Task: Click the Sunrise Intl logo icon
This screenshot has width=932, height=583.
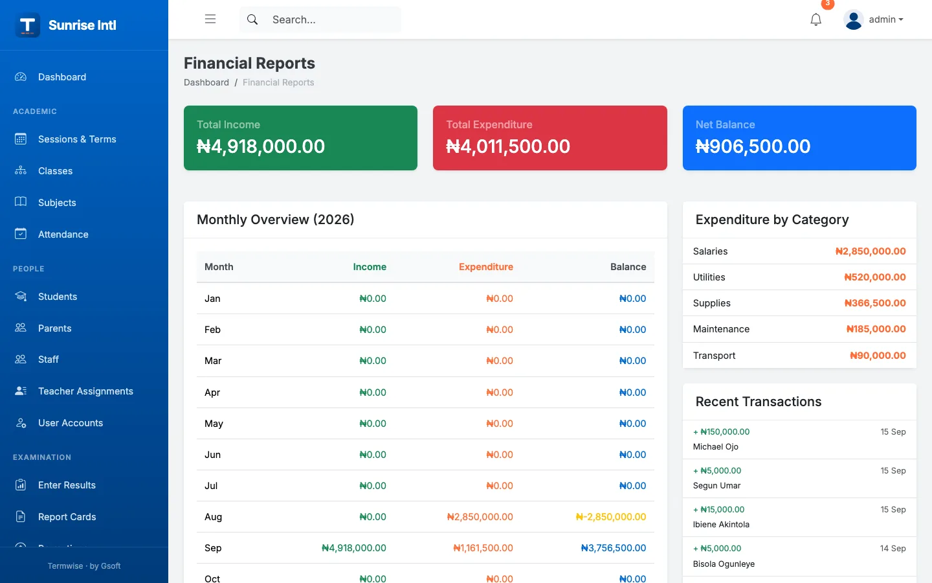Action: click(28, 25)
